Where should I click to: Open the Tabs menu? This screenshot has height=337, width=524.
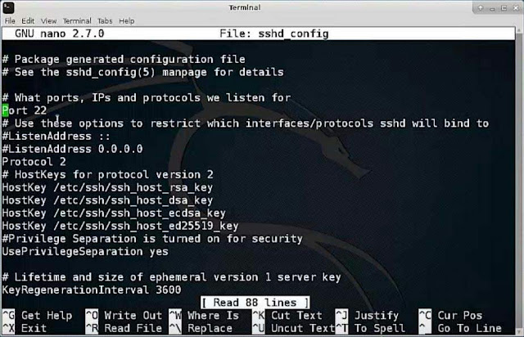pyautogui.click(x=105, y=20)
